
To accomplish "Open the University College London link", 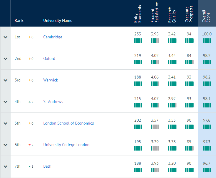I will tap(66, 145).
